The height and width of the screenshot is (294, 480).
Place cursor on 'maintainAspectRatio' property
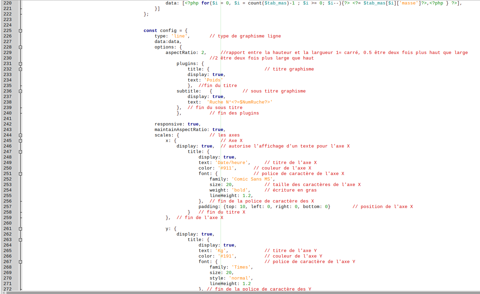[x=181, y=130]
